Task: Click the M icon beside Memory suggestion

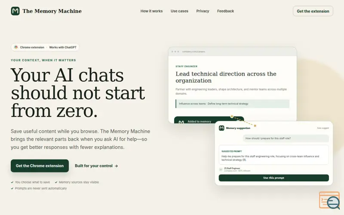Action: tap(221, 128)
